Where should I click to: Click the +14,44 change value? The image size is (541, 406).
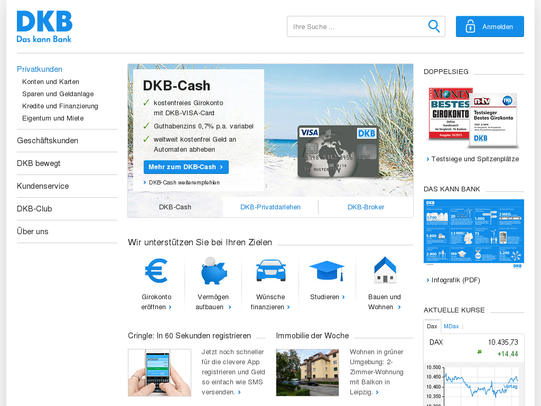click(x=508, y=354)
